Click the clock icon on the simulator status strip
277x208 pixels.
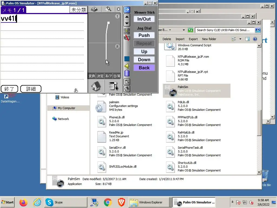pyautogui.click(x=127, y=31)
